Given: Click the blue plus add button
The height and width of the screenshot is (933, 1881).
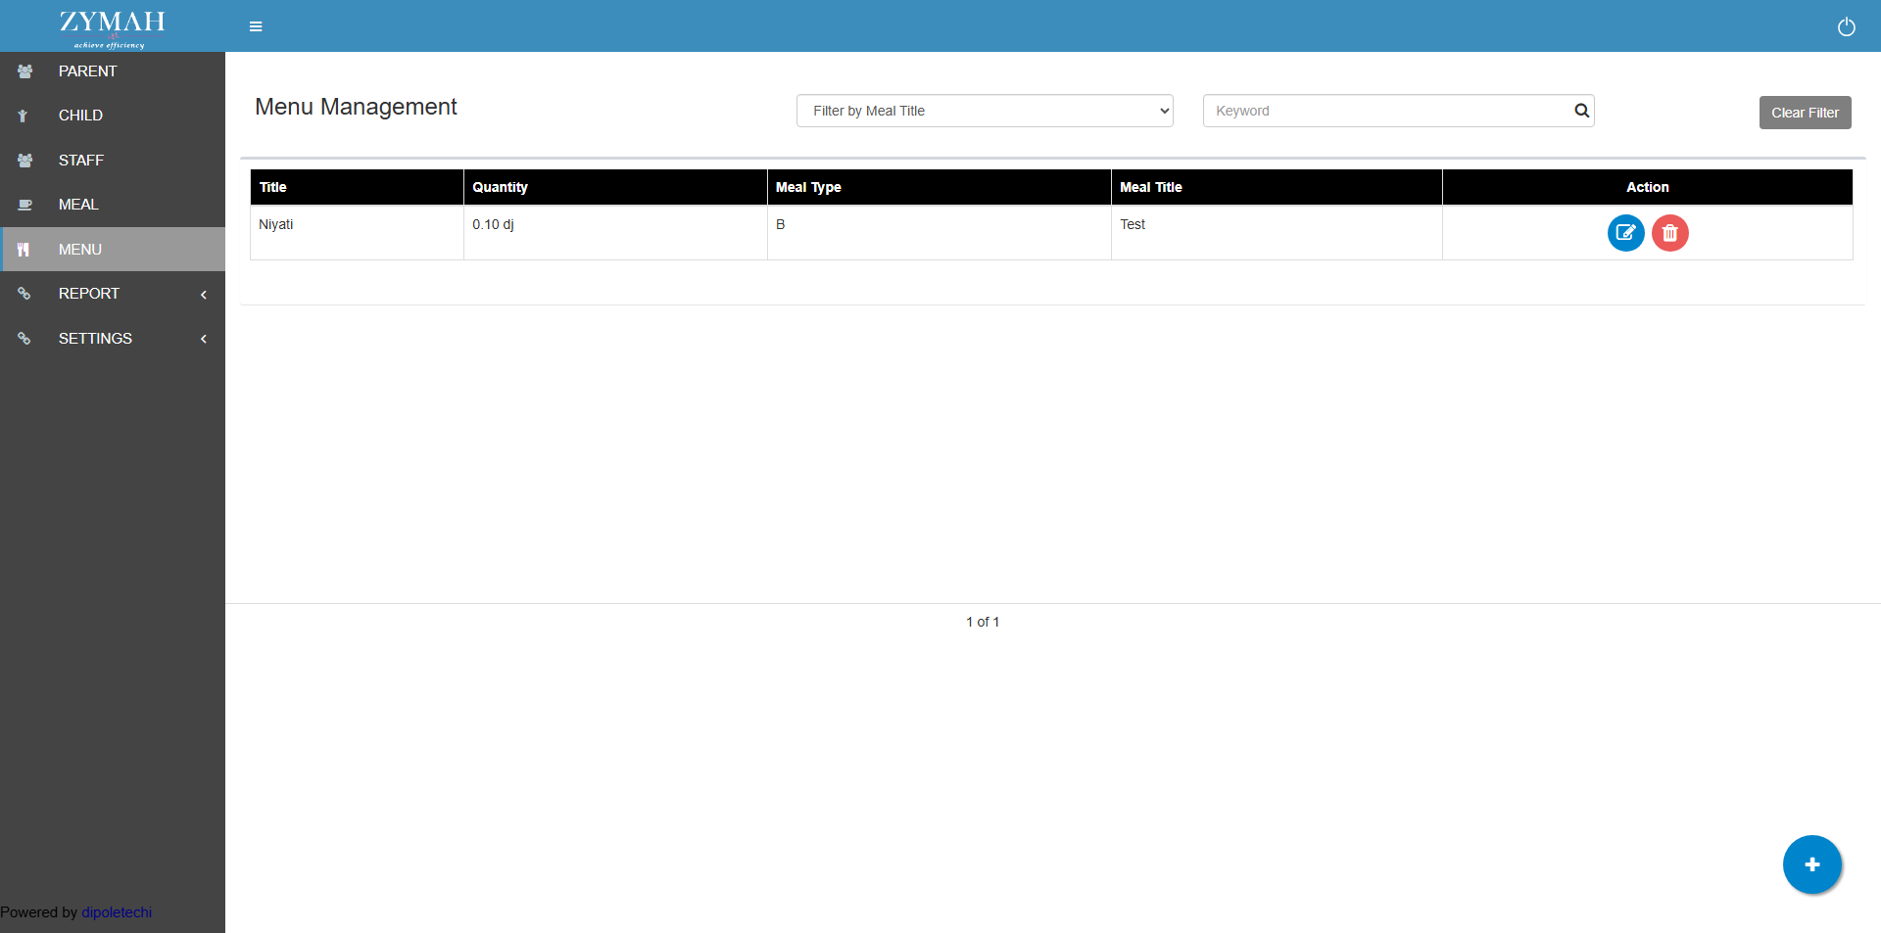Looking at the screenshot, I should [1811, 864].
